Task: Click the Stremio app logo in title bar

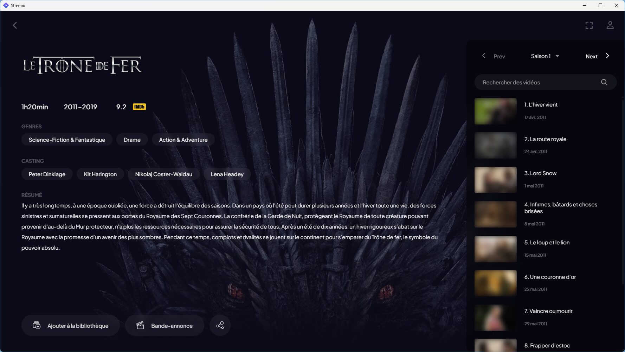Action: (x=6, y=5)
